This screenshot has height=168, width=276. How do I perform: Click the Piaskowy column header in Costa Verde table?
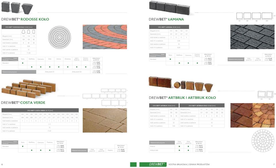pos(50,142)
